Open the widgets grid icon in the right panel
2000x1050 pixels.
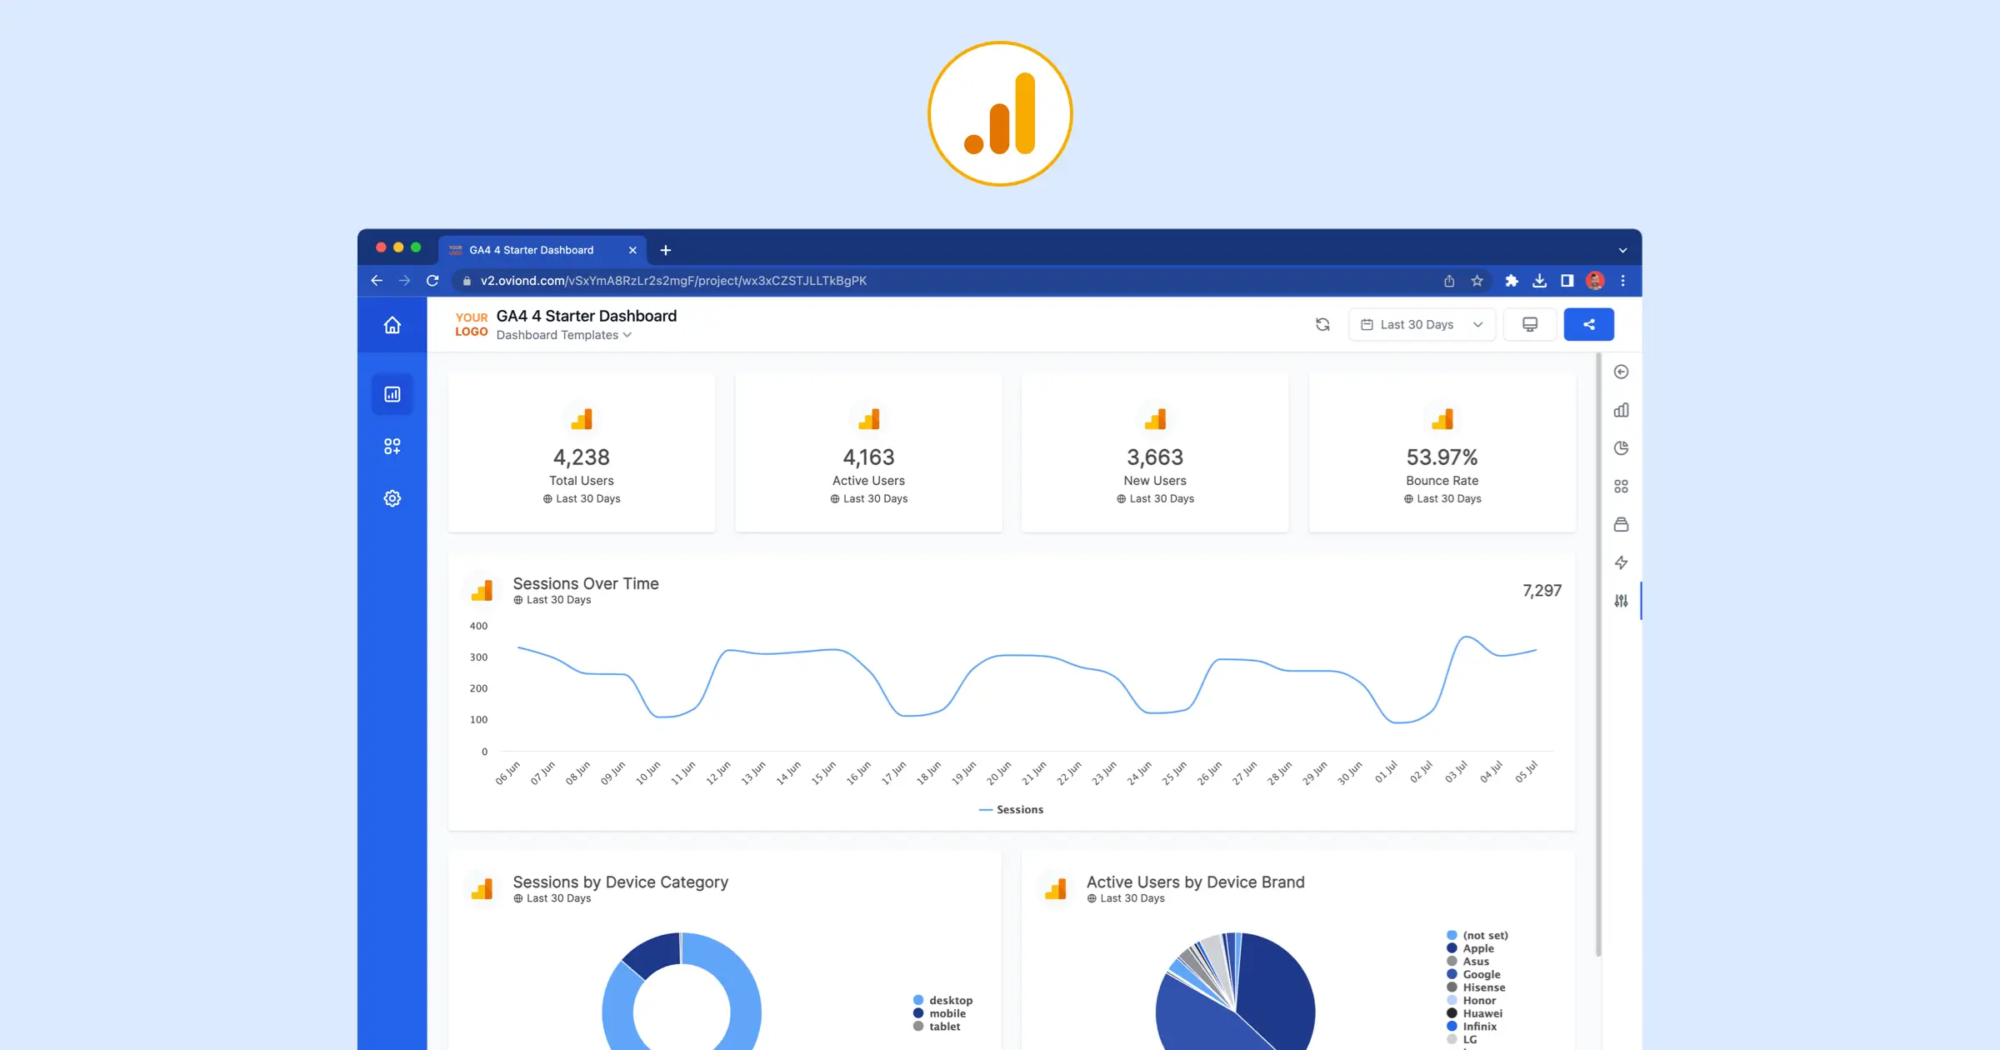[x=1621, y=487]
